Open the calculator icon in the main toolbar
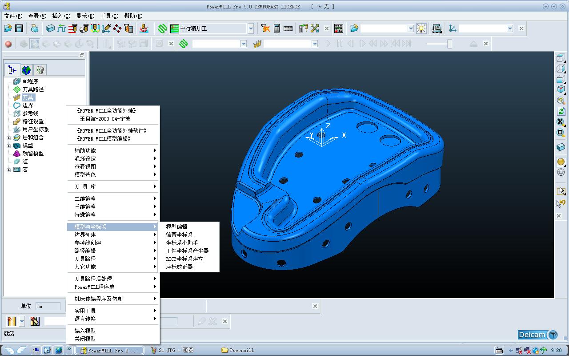The image size is (569, 356). 277,28
